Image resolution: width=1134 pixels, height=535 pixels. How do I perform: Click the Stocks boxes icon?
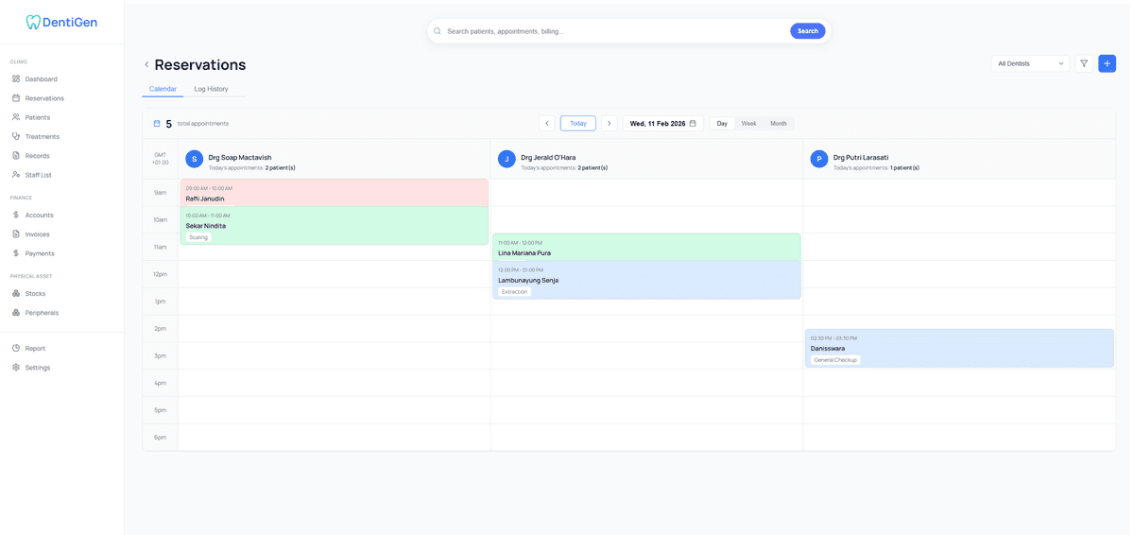tap(16, 293)
